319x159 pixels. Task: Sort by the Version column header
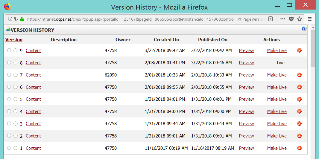(14, 40)
